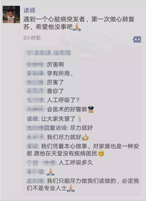Tap the standalone praying hands emoji comment

pos(50,172)
